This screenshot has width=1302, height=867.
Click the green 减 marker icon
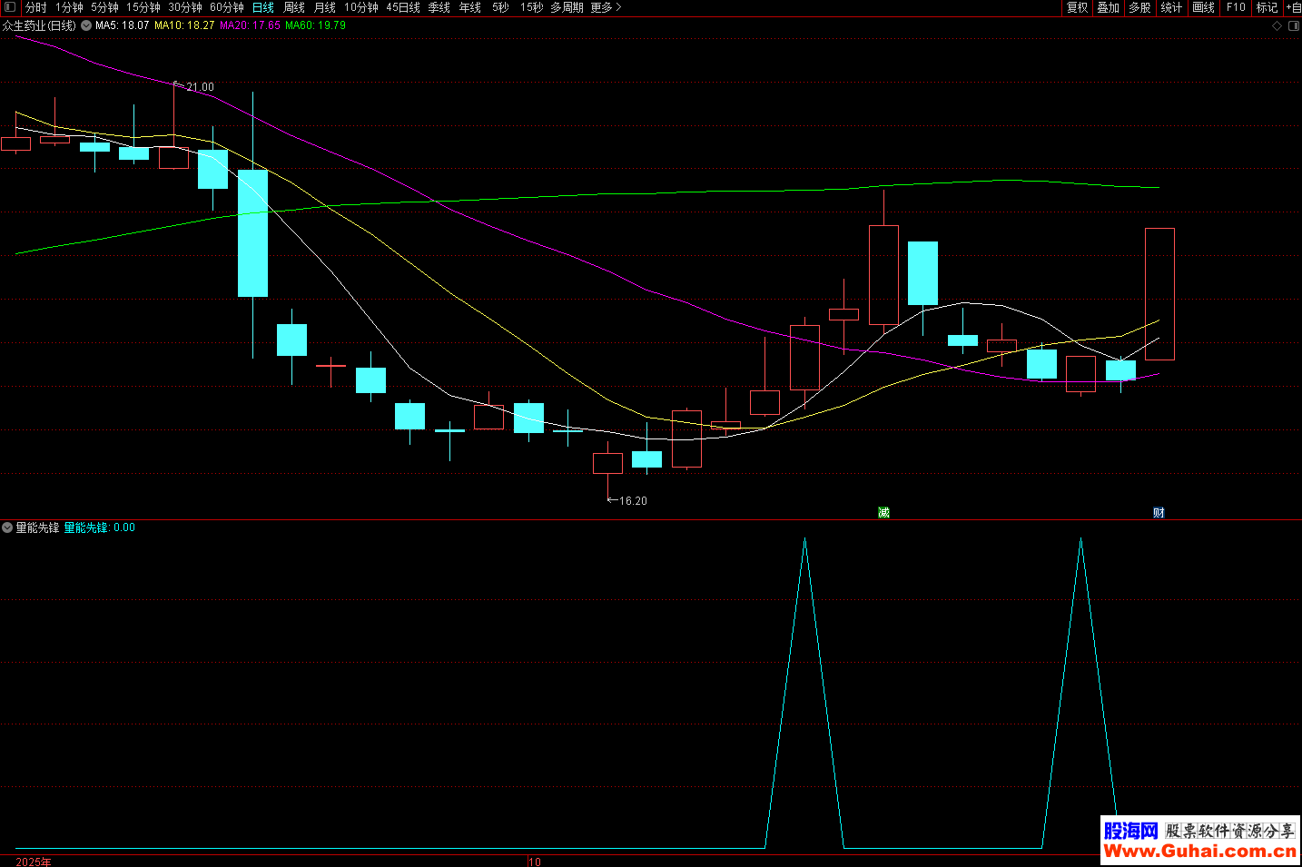tap(883, 513)
